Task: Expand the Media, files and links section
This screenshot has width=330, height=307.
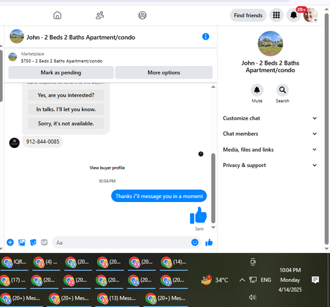Action: 270,149
